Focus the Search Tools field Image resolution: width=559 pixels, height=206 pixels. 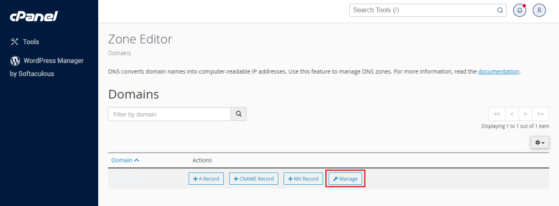[428, 10]
